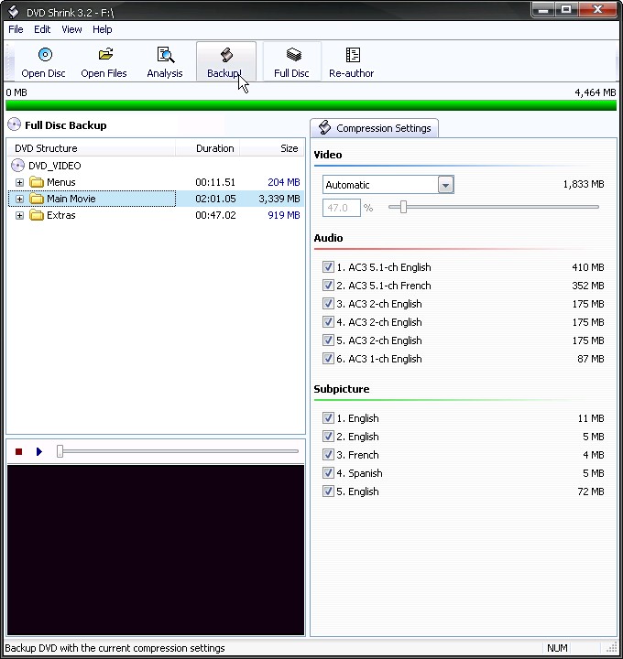Select the Menus tree item label
Screen dimensions: 623x659
61,182
